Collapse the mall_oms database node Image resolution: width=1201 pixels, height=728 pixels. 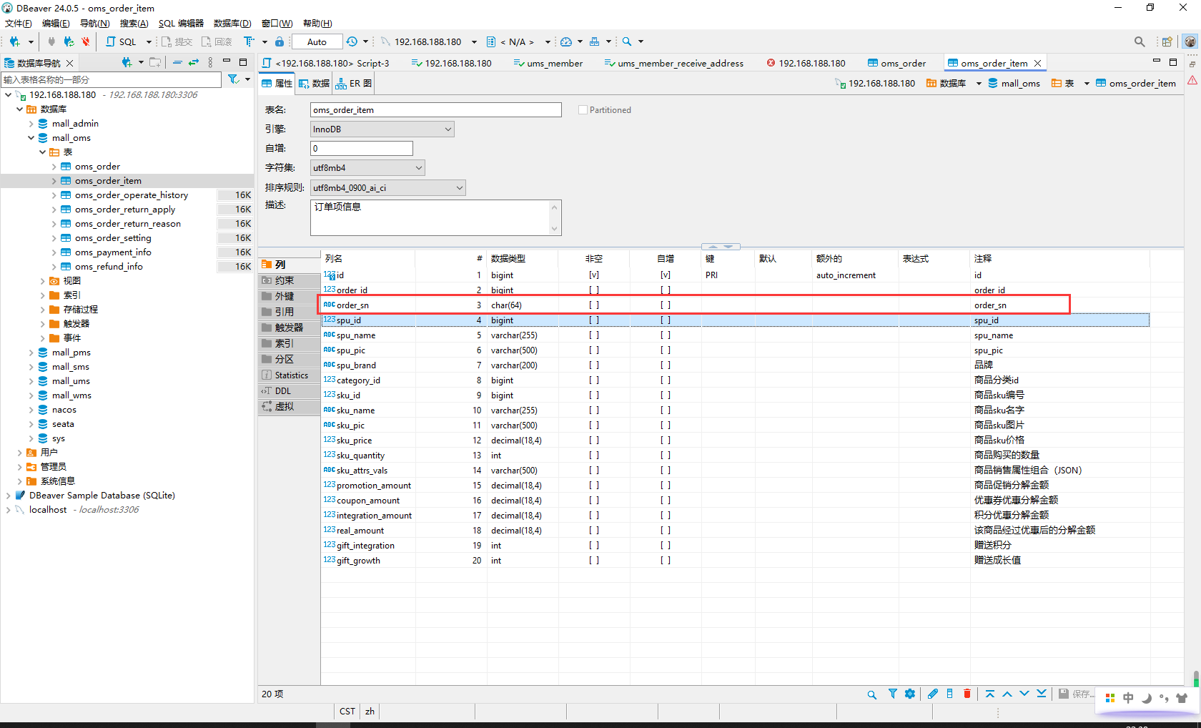click(31, 138)
